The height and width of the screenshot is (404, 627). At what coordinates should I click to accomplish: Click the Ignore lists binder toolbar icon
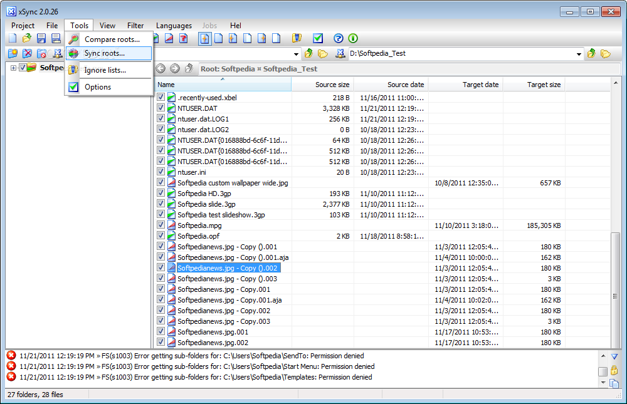tap(297, 38)
